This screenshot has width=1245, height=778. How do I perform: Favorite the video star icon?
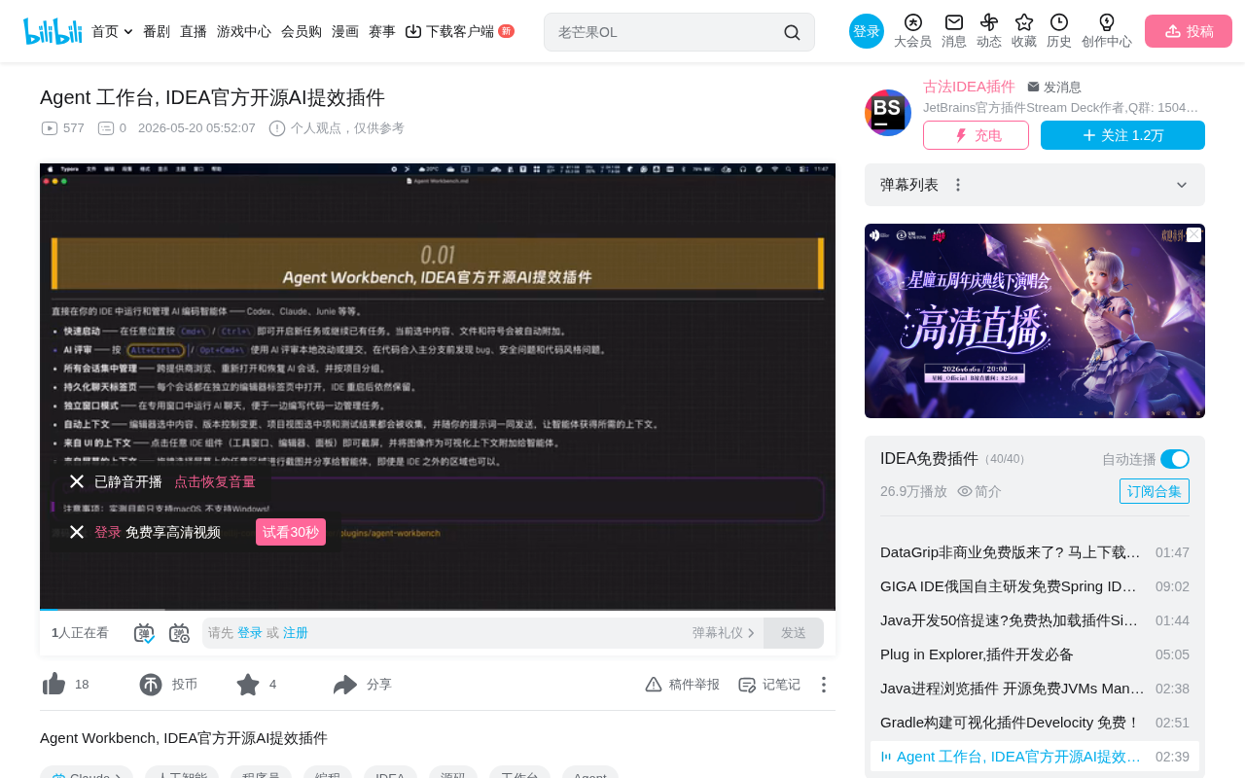[248, 685]
